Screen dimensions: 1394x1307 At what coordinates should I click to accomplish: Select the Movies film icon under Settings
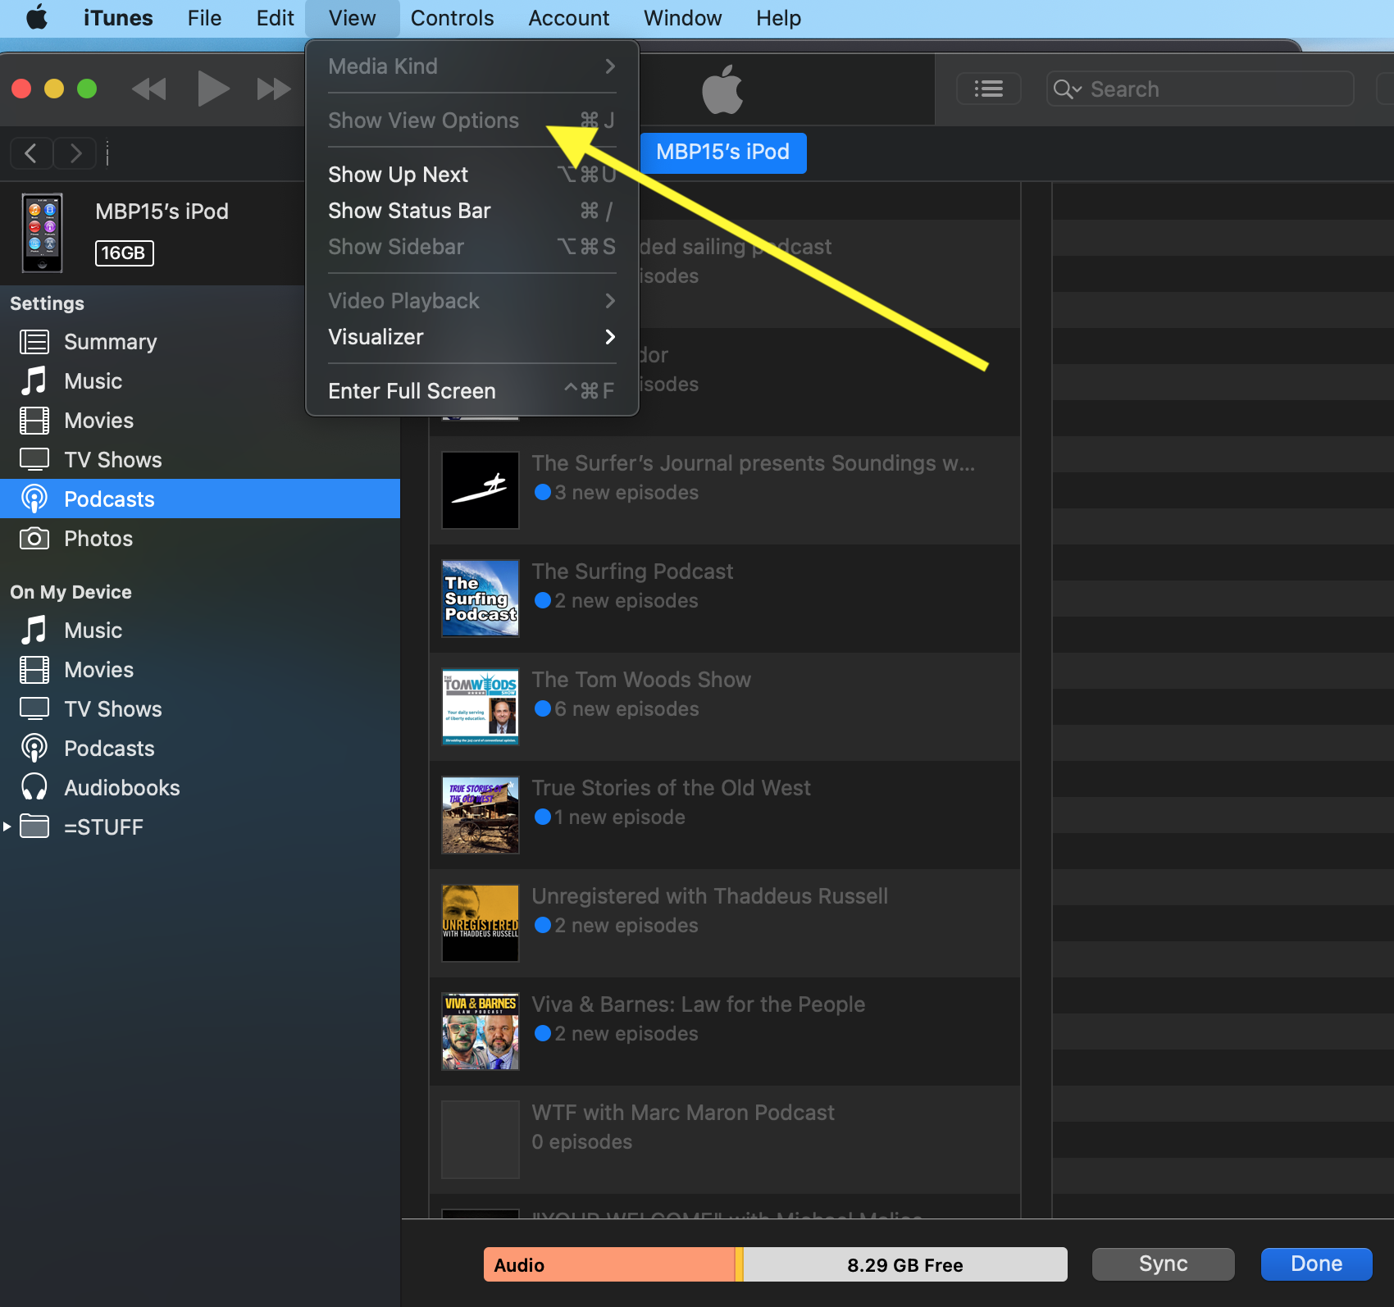(34, 421)
